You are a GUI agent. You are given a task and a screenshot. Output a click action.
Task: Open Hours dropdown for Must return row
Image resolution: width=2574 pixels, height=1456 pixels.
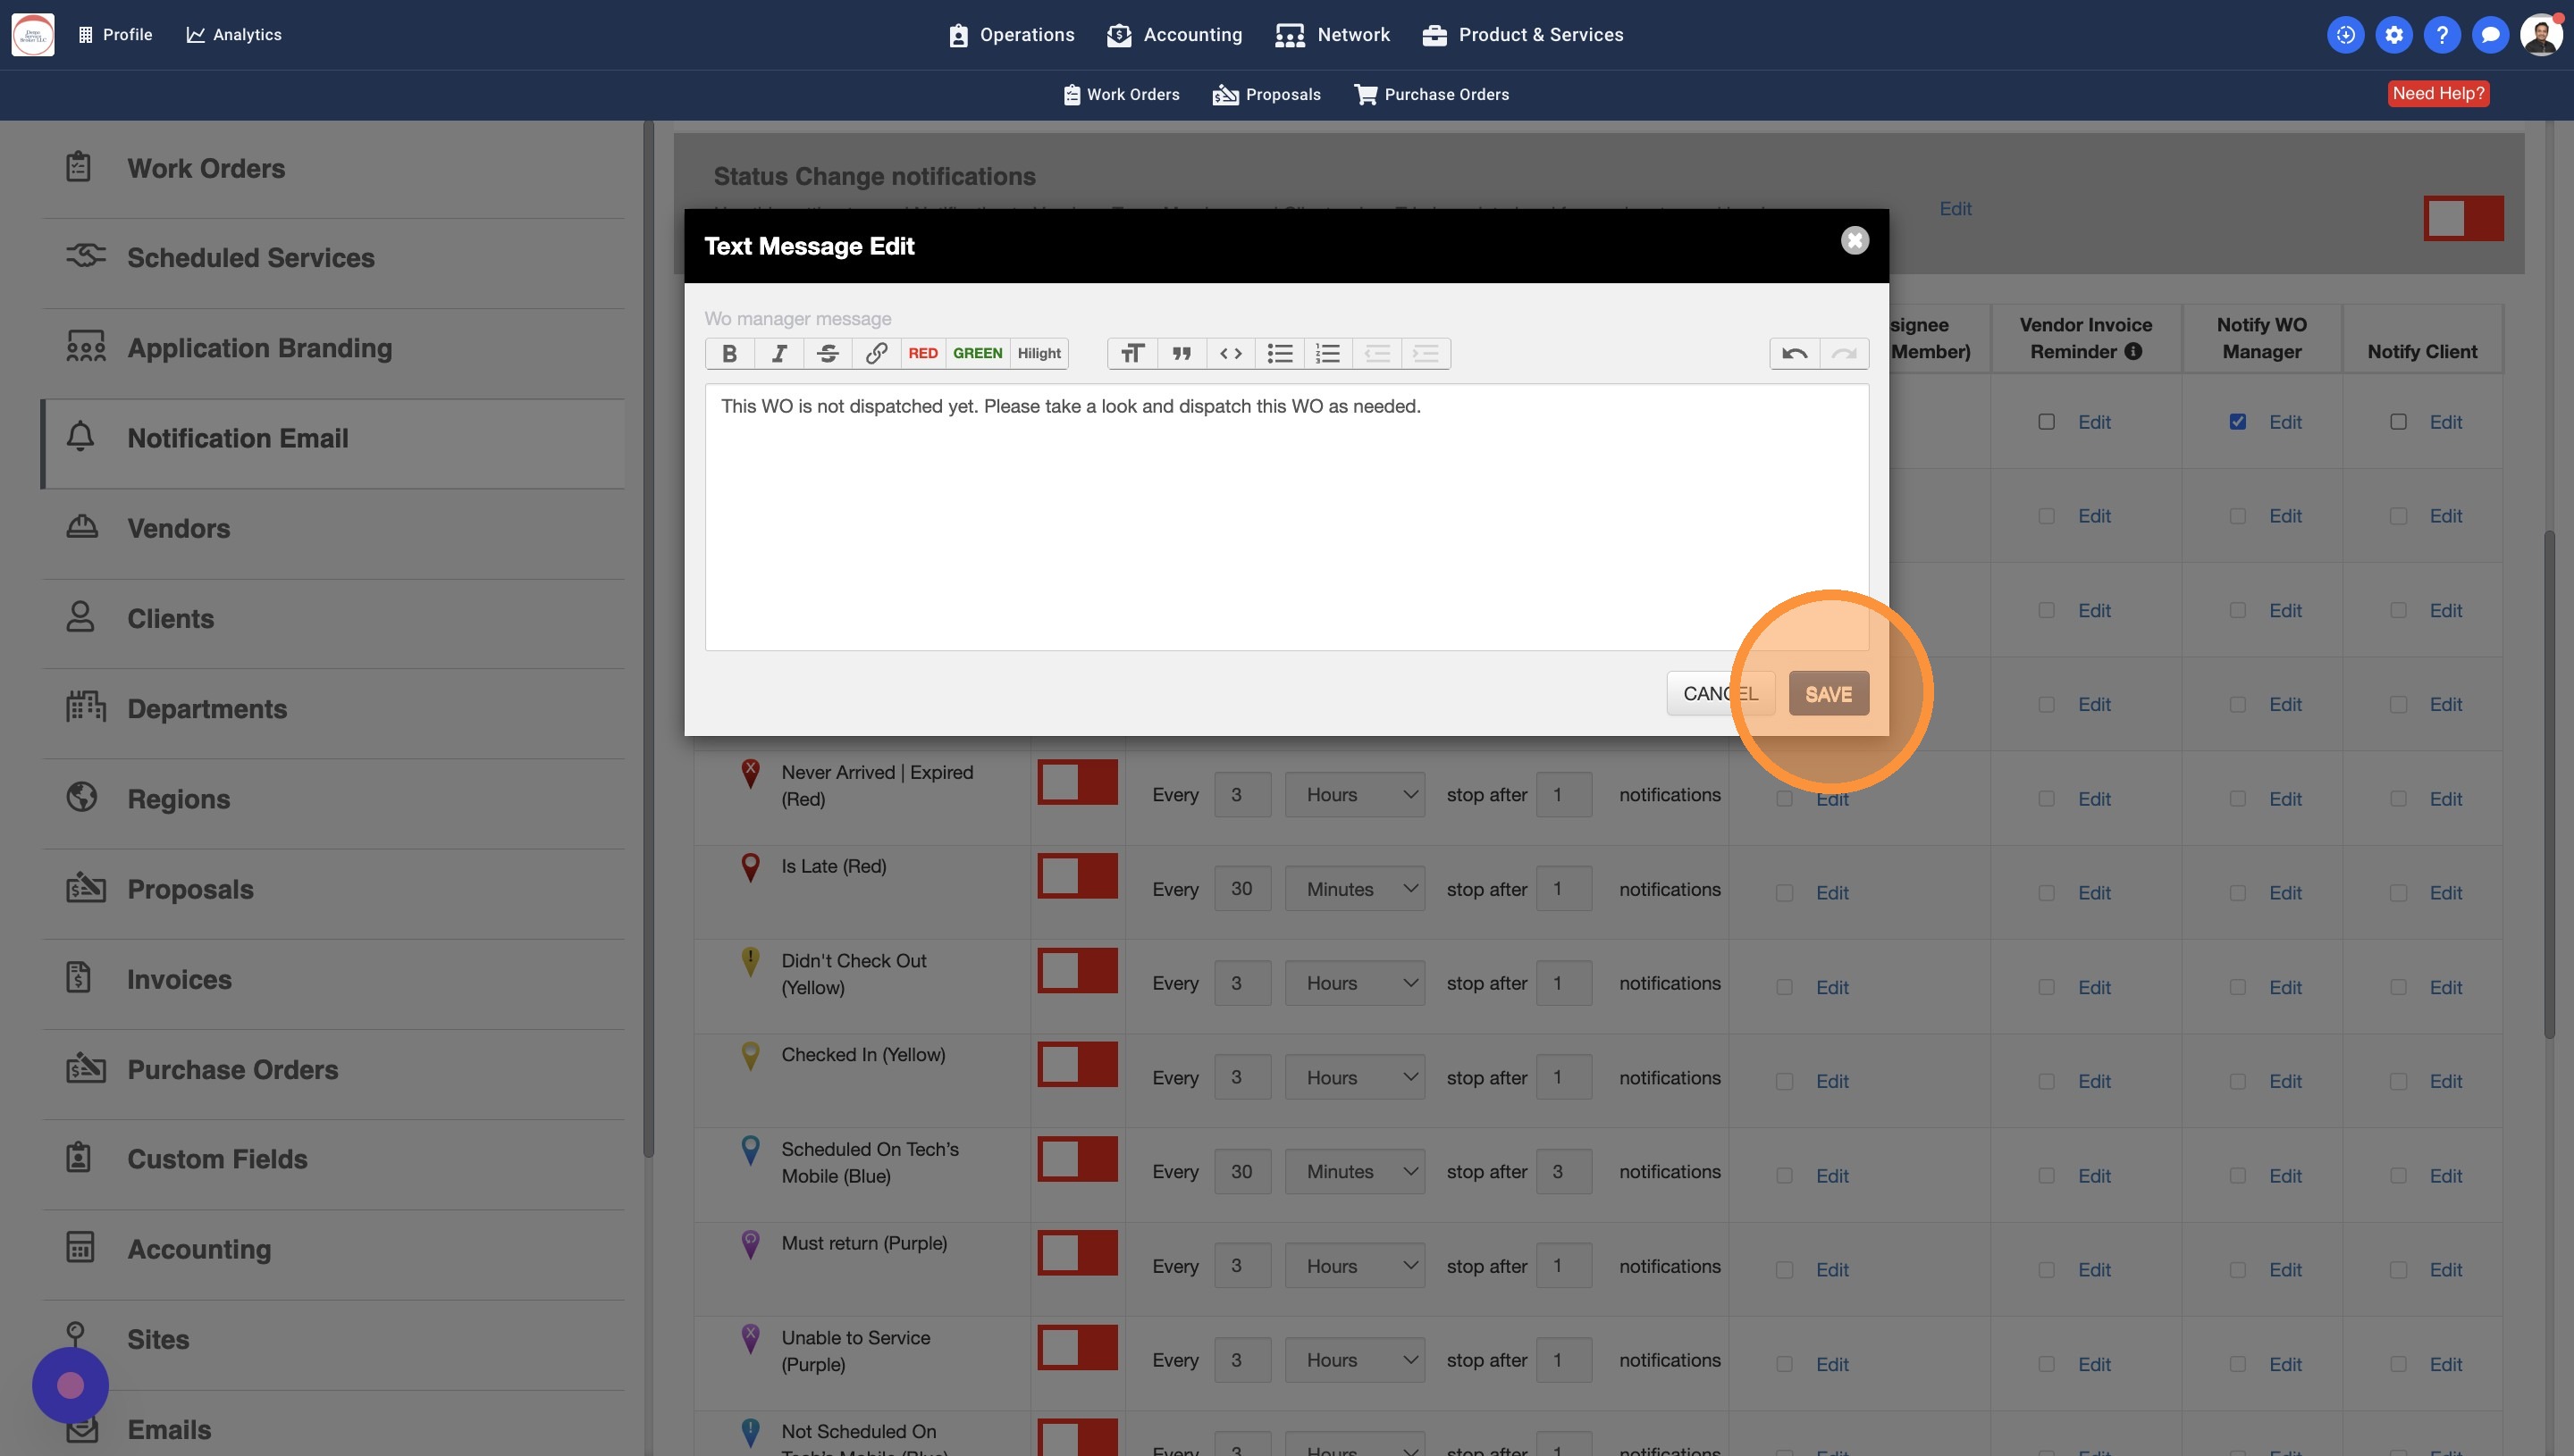pos(1355,1266)
